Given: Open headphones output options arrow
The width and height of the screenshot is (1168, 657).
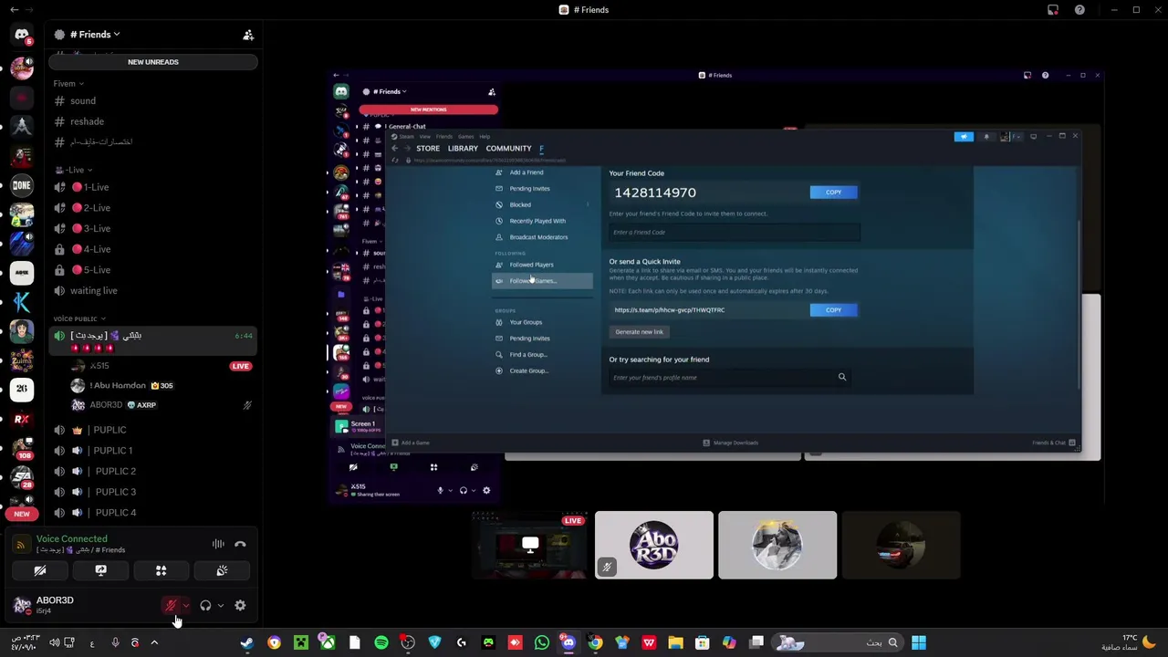Looking at the screenshot, I should (220, 606).
